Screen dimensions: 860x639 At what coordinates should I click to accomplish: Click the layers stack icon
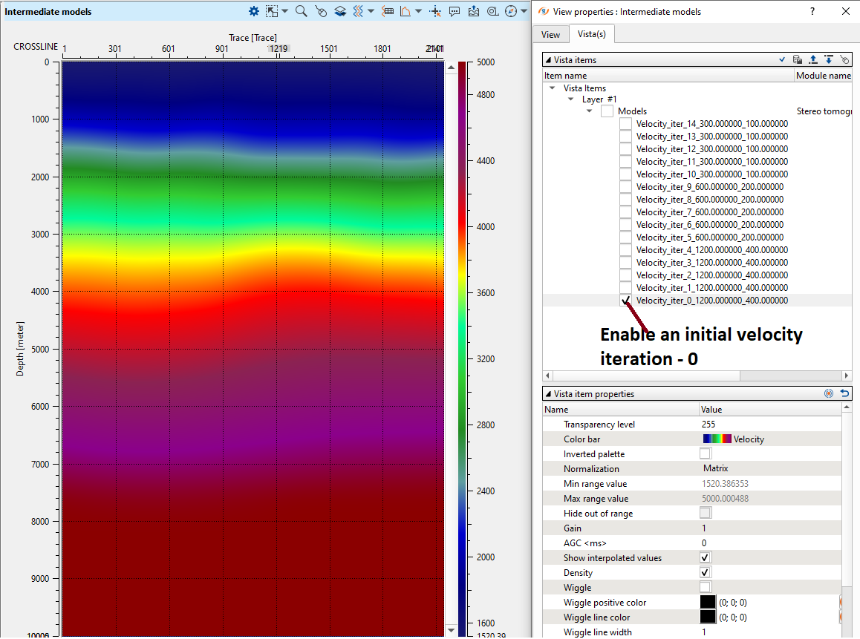pyautogui.click(x=340, y=11)
